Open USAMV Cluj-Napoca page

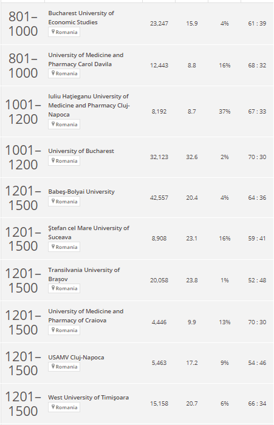(76, 357)
